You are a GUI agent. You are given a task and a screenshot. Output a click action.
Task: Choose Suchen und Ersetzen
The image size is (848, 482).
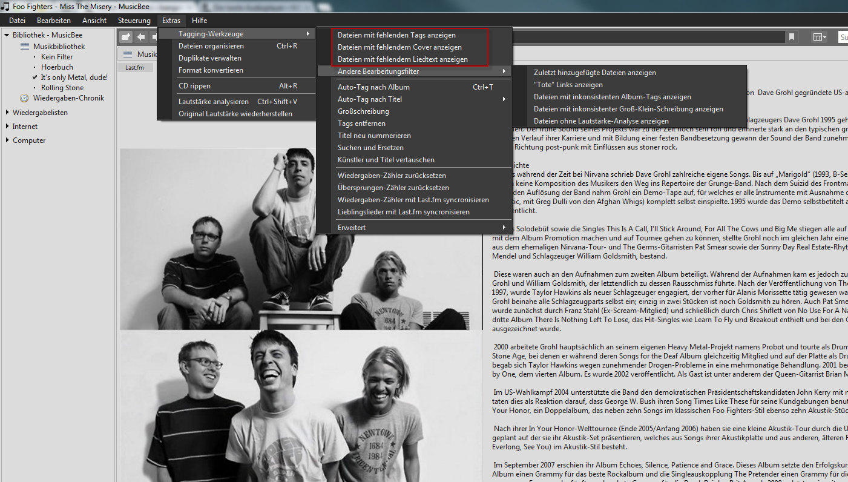(414, 148)
